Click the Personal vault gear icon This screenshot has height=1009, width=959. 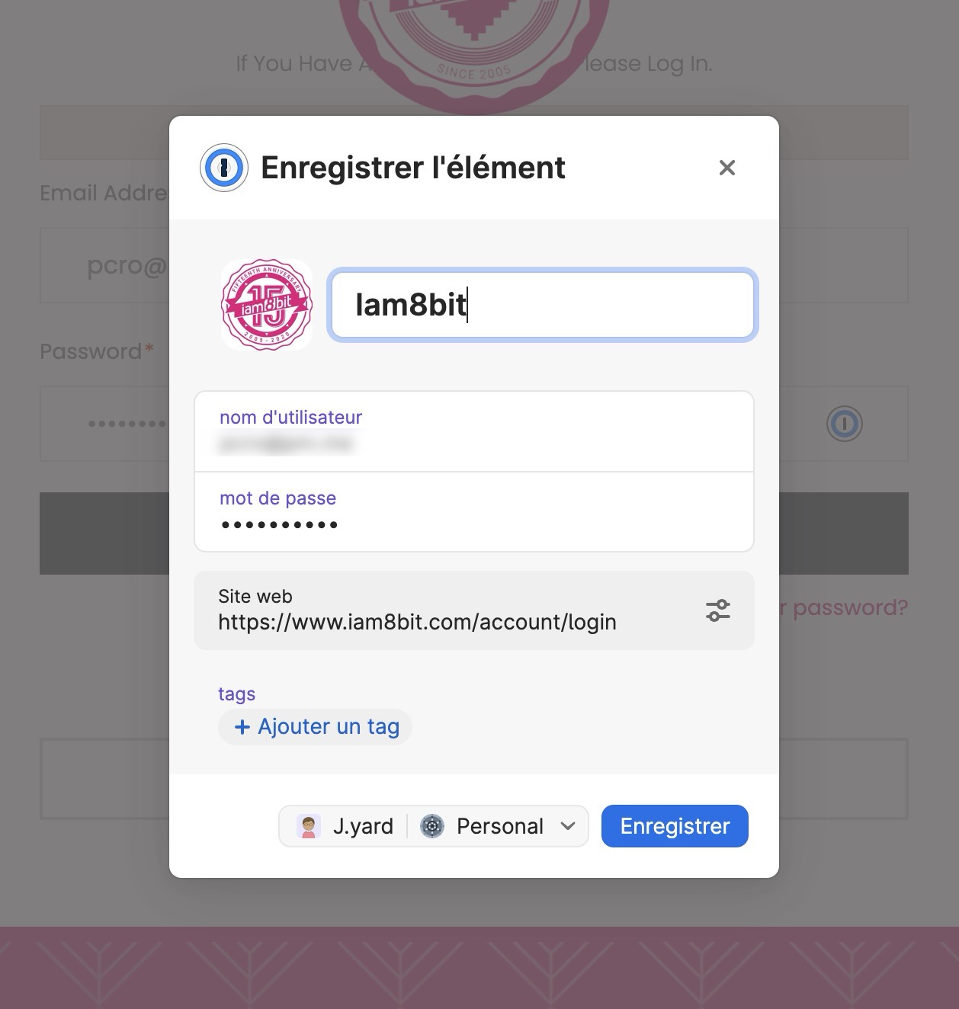pyautogui.click(x=432, y=826)
